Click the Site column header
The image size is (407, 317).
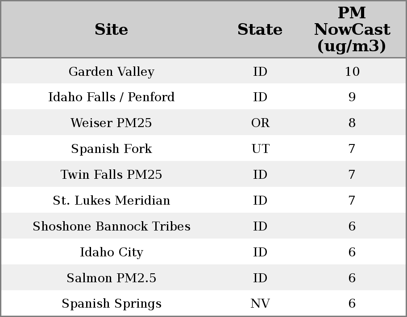(112, 30)
